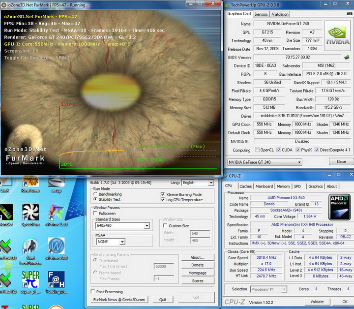Screen dimensions: 354x309
Task: Select the Benchmarking run mode radio button
Action: pyautogui.click(x=95, y=194)
